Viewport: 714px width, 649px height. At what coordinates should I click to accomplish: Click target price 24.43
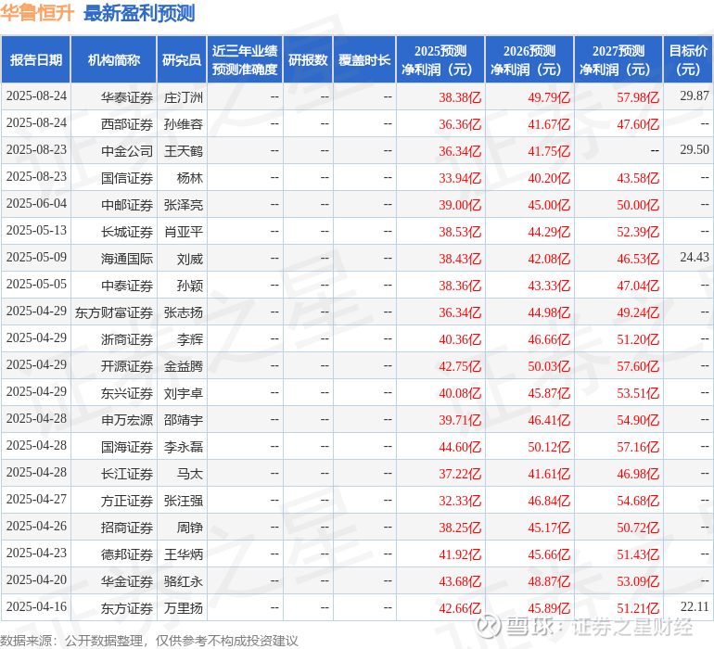(695, 257)
